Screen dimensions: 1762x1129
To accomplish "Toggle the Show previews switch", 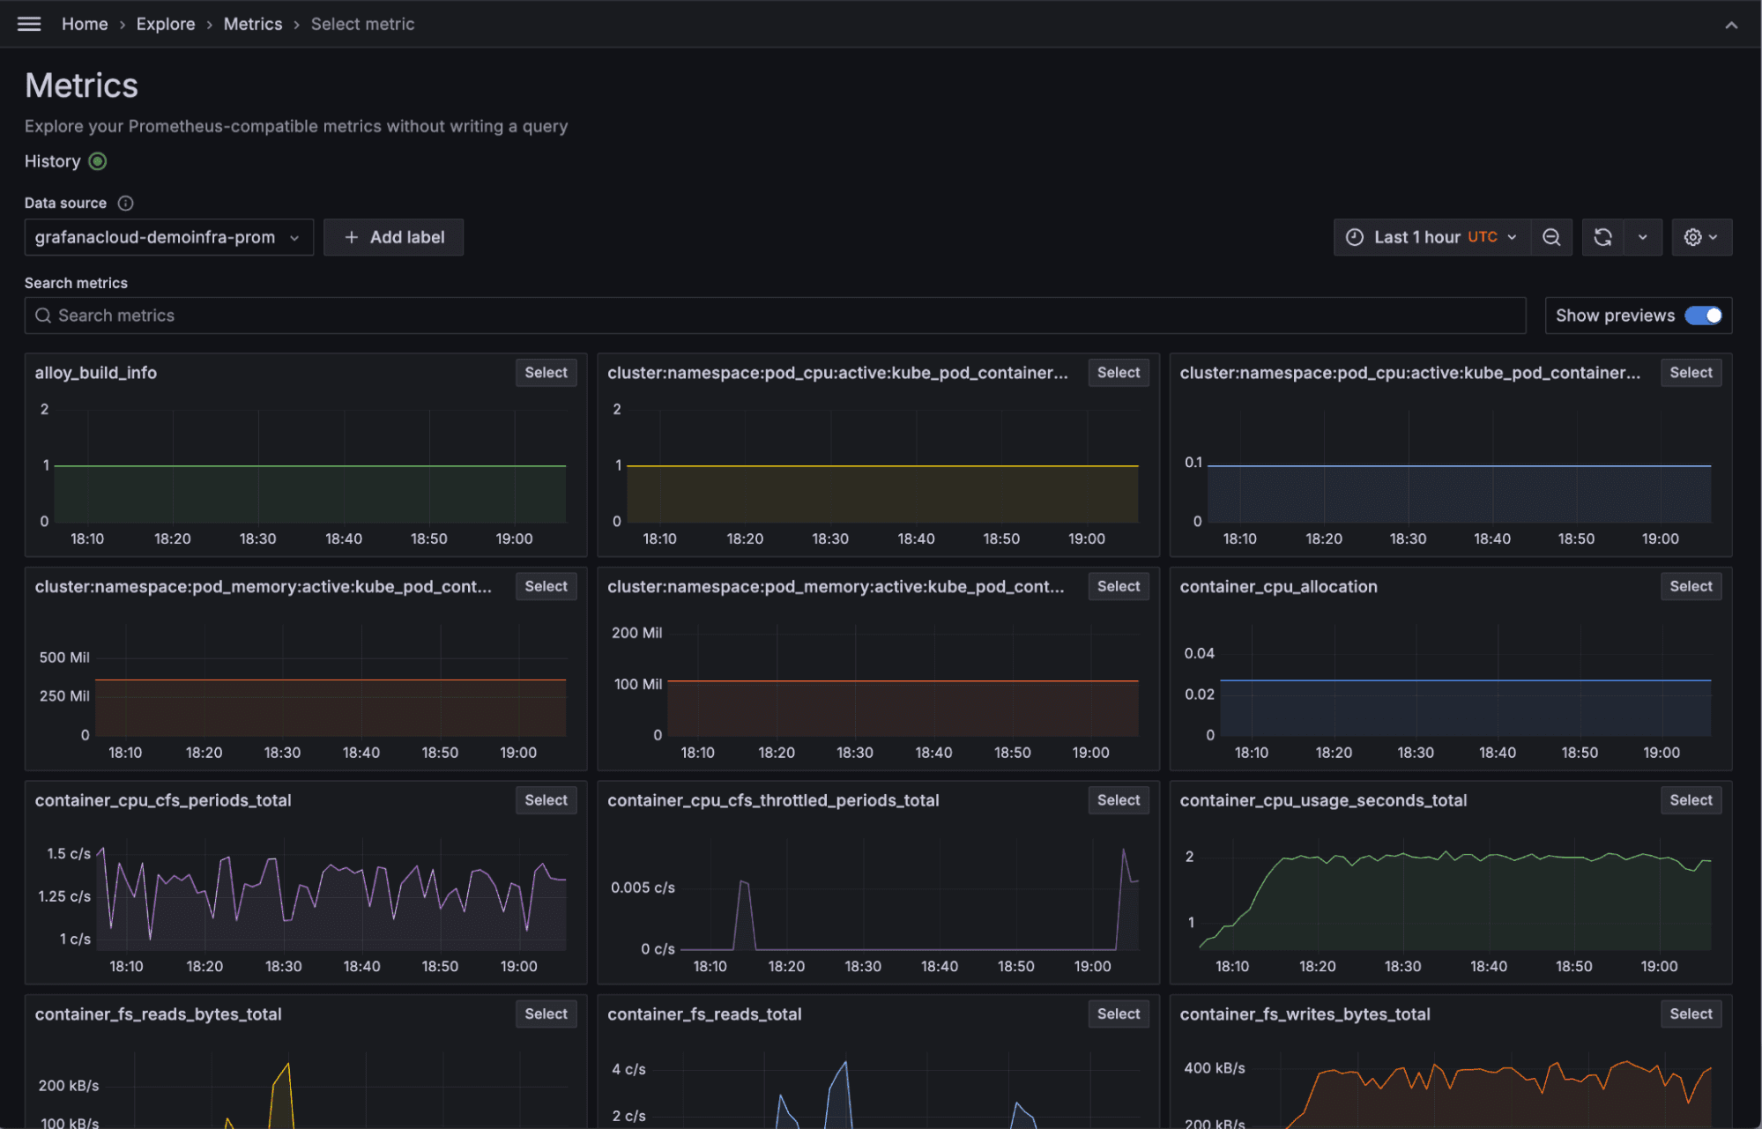I will 1703,316.
